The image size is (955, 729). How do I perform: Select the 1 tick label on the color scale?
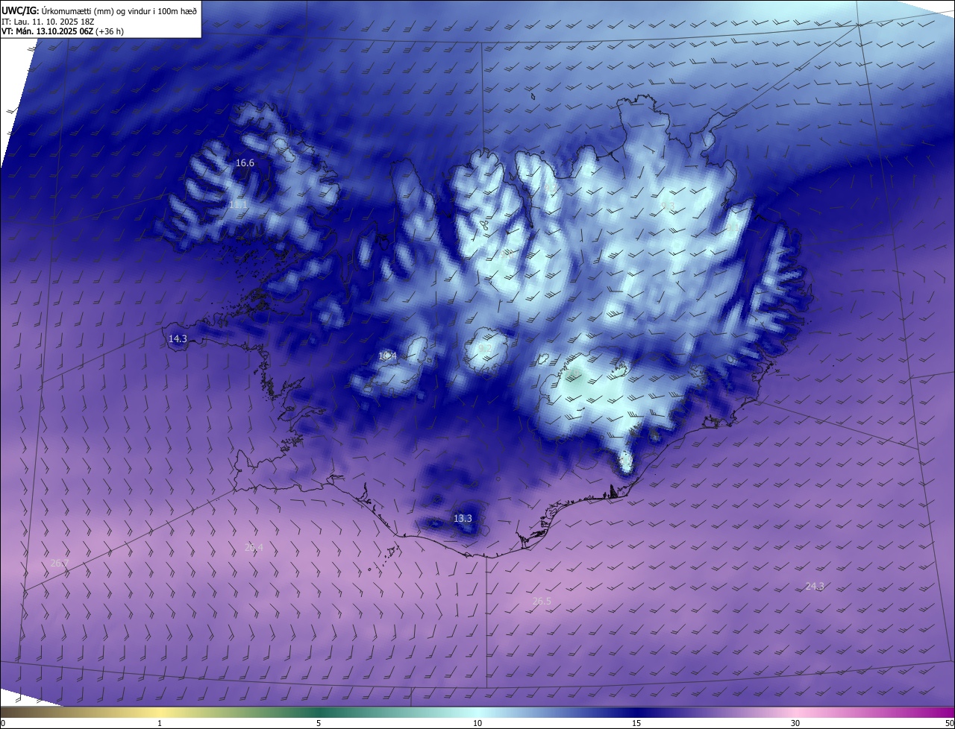160,723
